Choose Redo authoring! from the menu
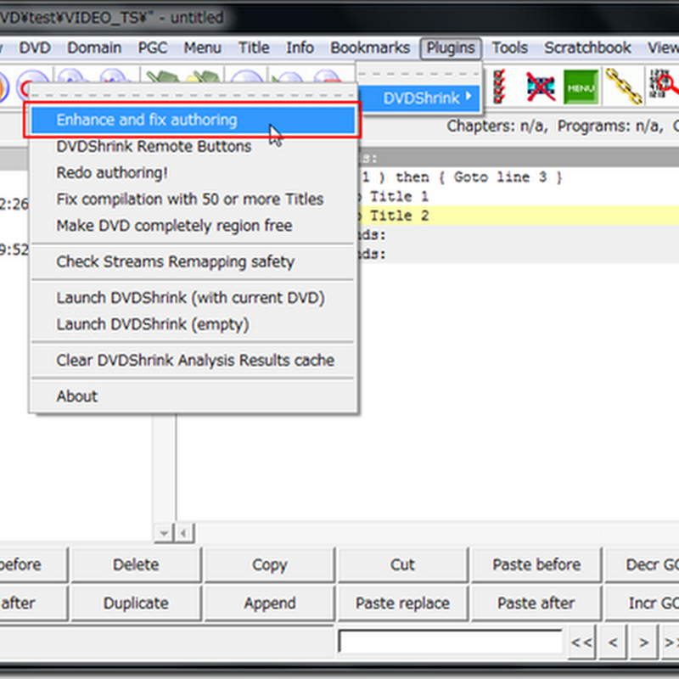Image resolution: width=679 pixels, height=679 pixels. point(193,173)
